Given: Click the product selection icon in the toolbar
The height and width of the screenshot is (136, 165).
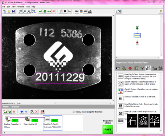Looking at the screenshot, I should (x=90, y=11).
